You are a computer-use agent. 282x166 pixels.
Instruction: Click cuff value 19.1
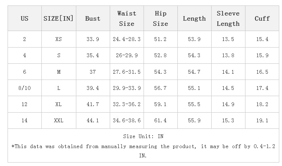[x=262, y=121]
